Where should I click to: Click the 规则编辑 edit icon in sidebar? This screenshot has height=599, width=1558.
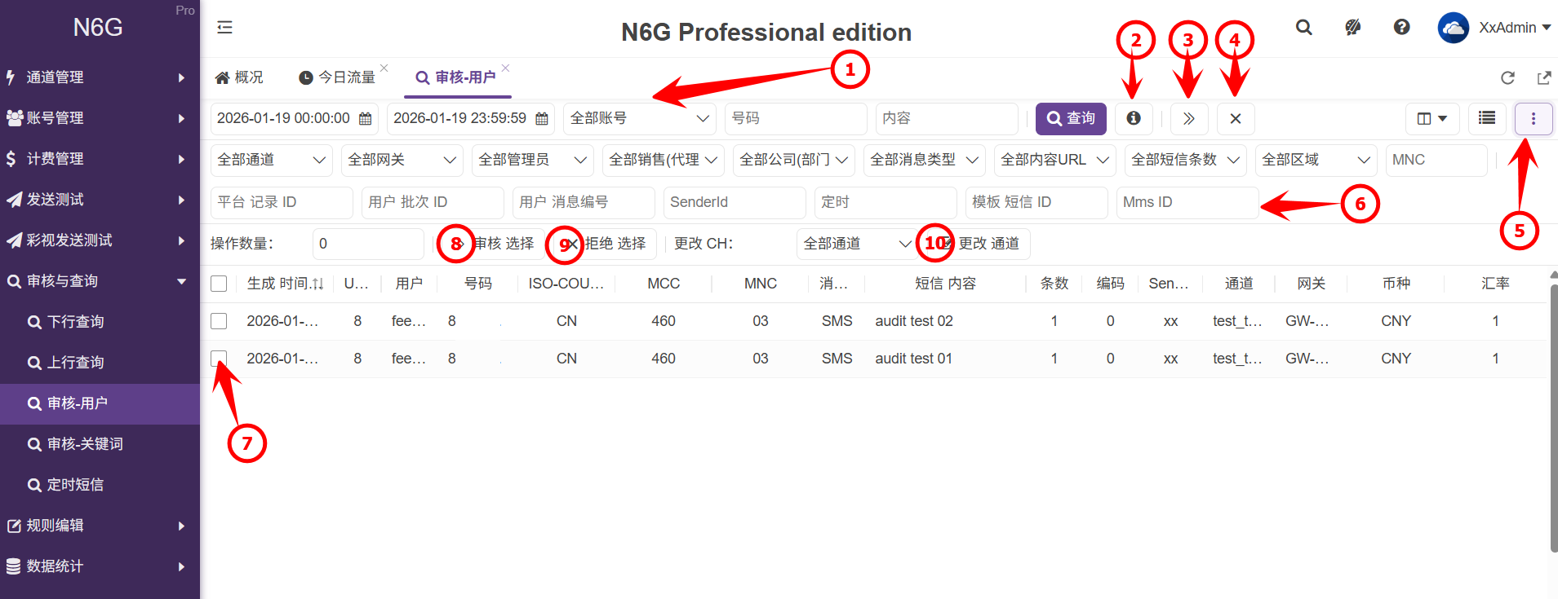(14, 526)
